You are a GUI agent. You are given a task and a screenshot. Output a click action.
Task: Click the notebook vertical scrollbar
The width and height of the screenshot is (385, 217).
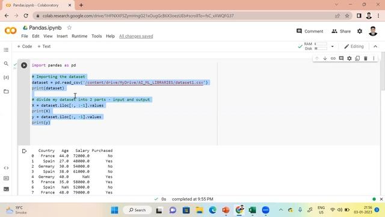click(x=383, y=71)
